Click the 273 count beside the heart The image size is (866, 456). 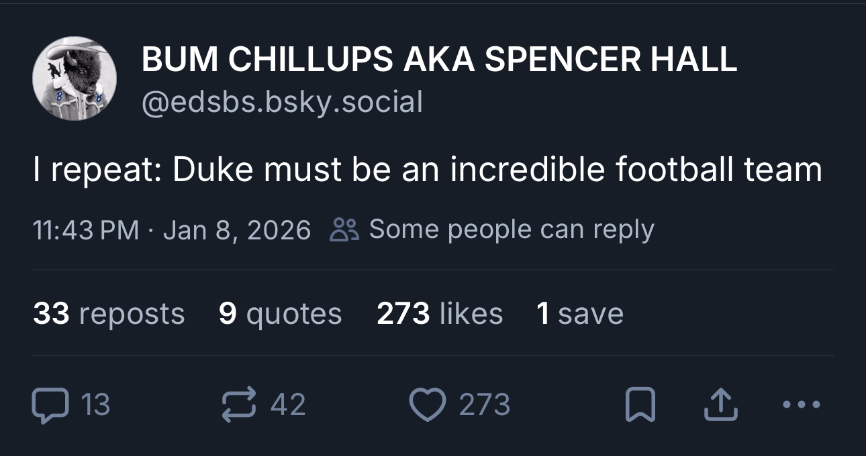485,405
